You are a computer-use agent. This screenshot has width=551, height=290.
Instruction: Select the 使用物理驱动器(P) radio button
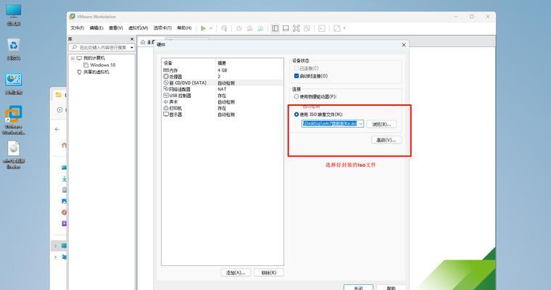pos(297,96)
